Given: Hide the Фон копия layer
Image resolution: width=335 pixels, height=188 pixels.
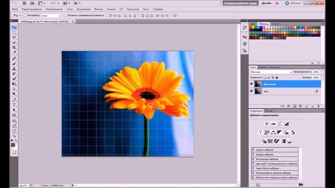Looking at the screenshot, I should (251, 84).
